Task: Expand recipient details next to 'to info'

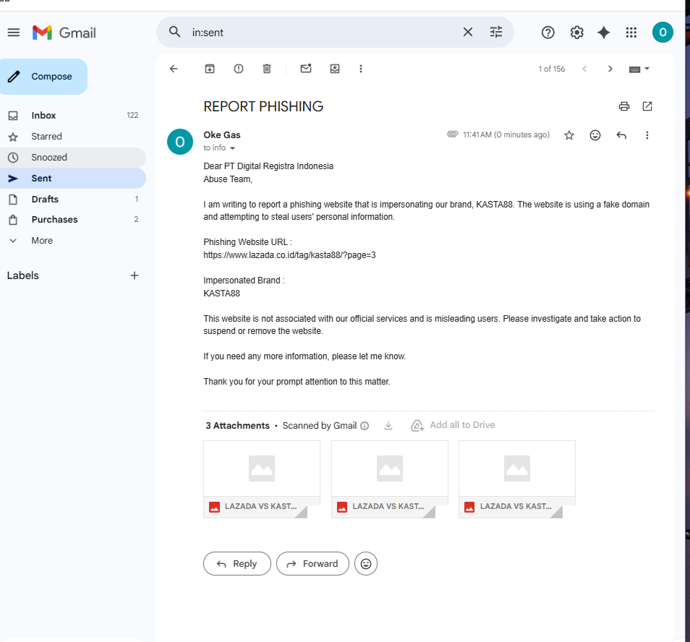Action: coord(232,148)
